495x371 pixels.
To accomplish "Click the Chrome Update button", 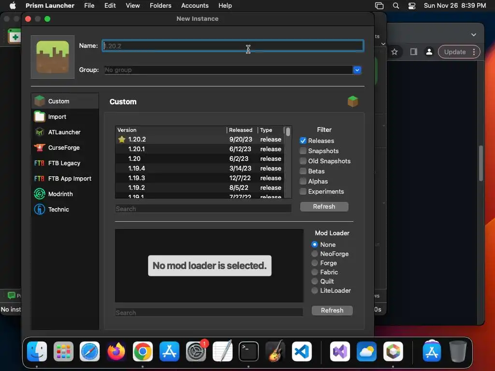I will tap(454, 52).
